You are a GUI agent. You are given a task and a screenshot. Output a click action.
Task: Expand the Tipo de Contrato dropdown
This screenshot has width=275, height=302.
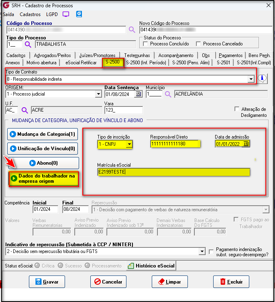(251, 79)
